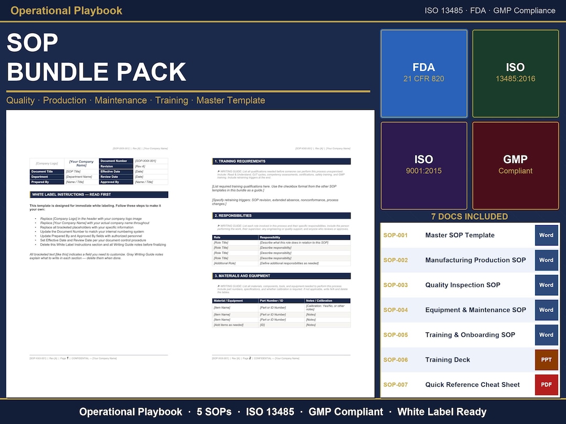Viewport: 566px width, 424px height.
Task: Click the Department label cell
Action: (x=47, y=177)
